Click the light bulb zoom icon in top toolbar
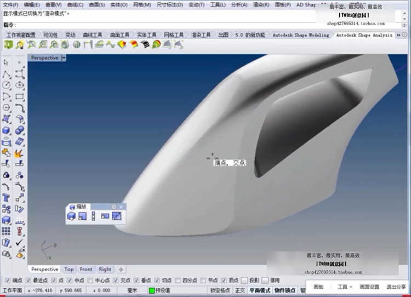Viewport: 411px width, 297px height. 20,45
